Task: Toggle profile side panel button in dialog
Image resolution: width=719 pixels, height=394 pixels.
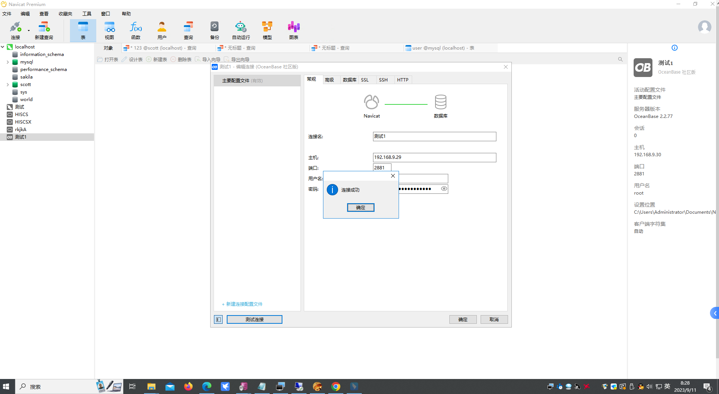Action: coord(218,319)
